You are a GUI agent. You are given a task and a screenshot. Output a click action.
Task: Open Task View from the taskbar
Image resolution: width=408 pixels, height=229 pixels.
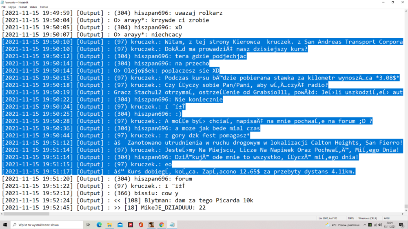pyautogui.click(x=89, y=225)
